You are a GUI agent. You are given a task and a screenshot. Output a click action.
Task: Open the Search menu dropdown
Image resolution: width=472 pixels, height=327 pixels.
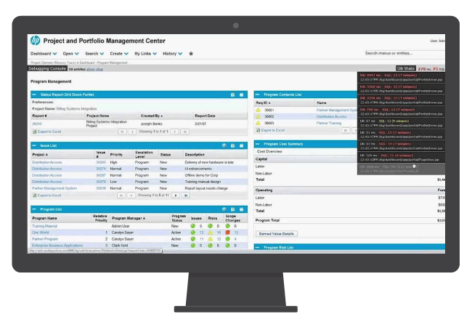coord(94,54)
